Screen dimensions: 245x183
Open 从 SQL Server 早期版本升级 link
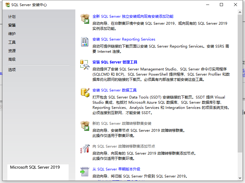point(116,169)
